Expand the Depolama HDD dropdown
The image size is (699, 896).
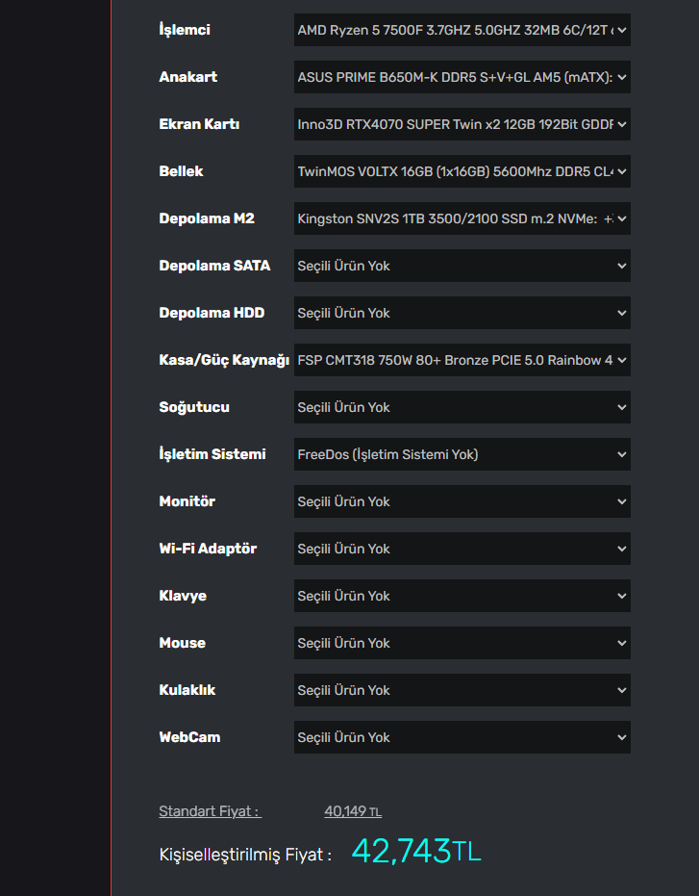click(x=462, y=313)
